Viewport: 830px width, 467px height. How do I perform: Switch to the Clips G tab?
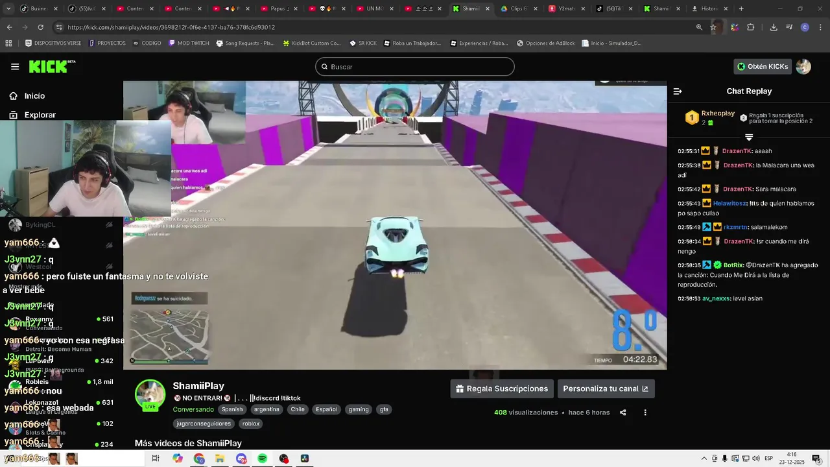click(x=519, y=8)
